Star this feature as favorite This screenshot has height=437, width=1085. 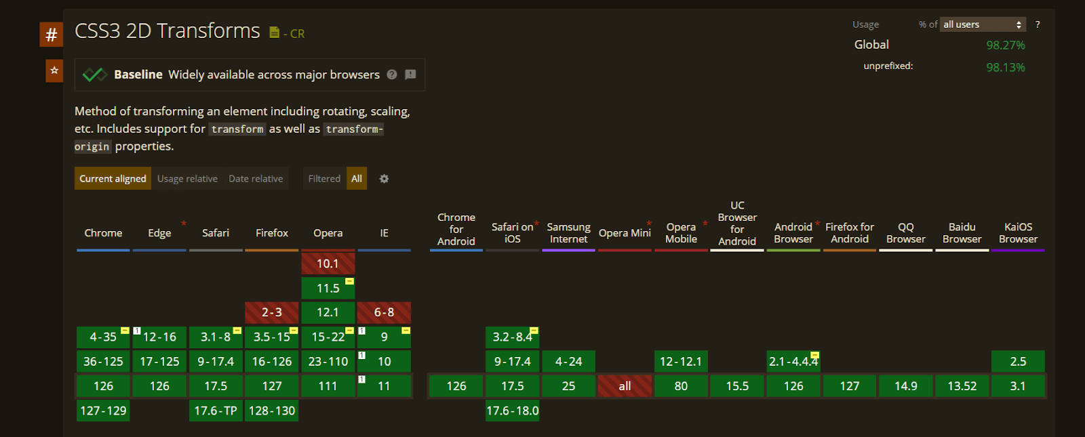click(x=54, y=70)
